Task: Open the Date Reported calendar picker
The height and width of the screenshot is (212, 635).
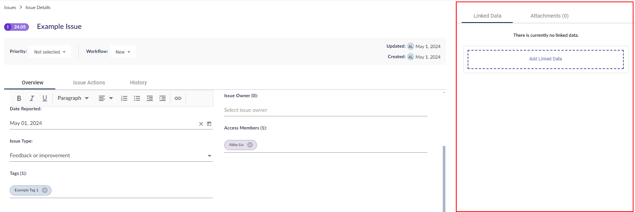Action: coord(209,123)
